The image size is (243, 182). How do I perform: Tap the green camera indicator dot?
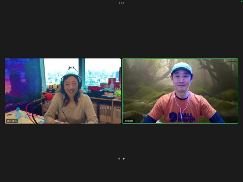click(242, 1)
